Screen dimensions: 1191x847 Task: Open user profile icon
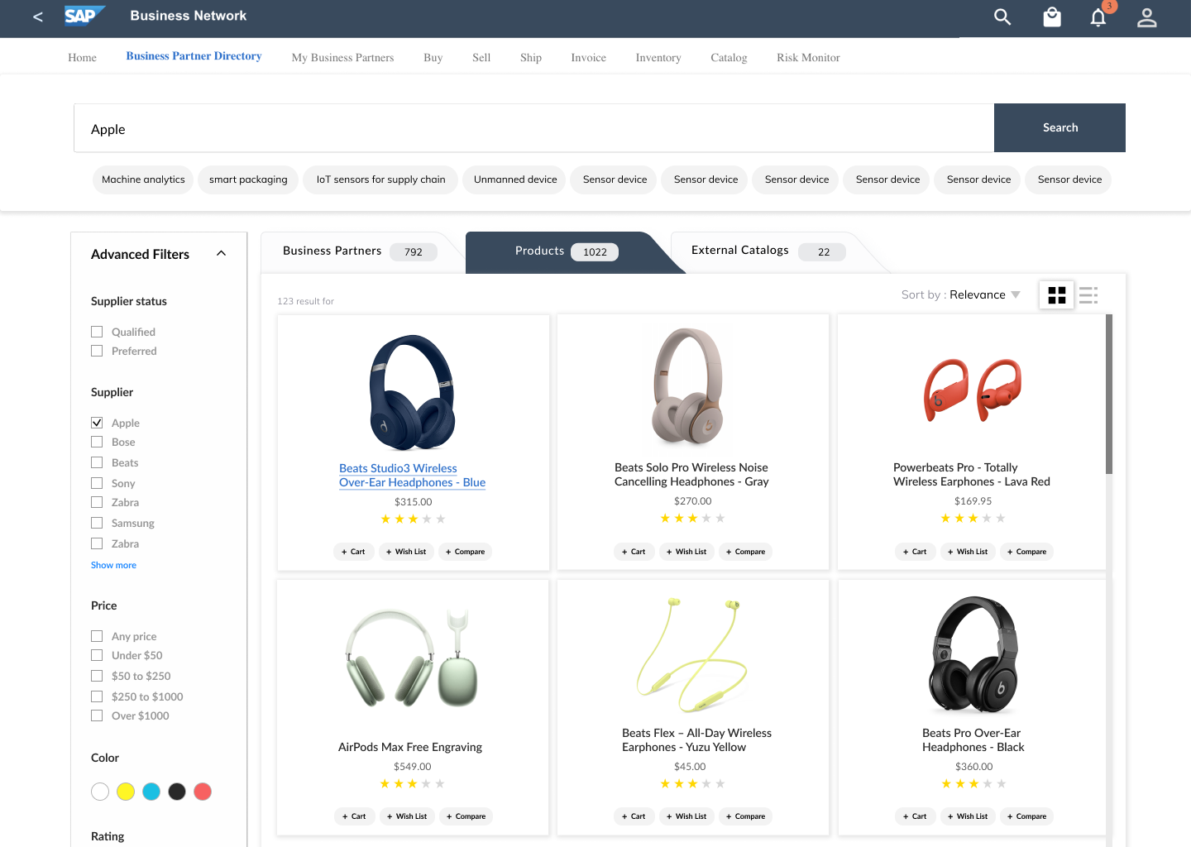[x=1146, y=17]
